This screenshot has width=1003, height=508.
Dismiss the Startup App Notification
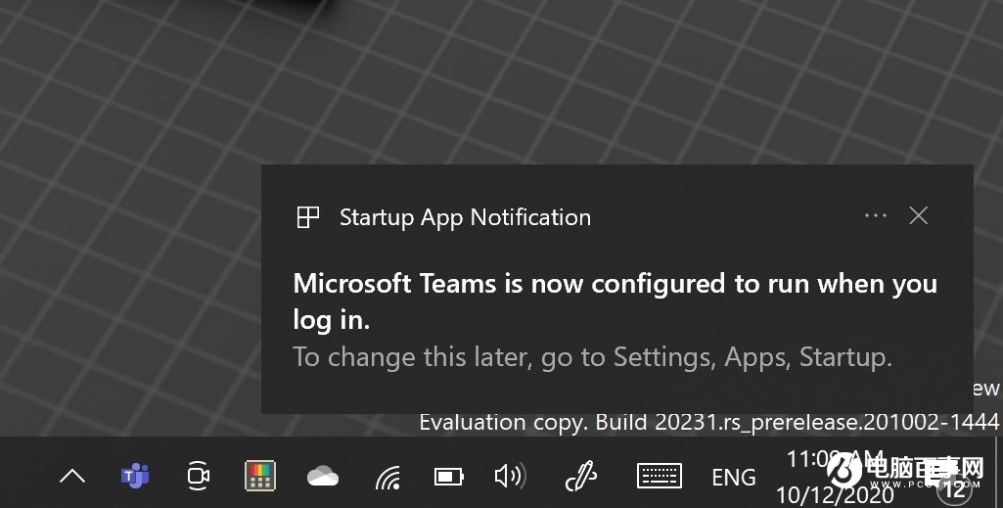coord(919,215)
